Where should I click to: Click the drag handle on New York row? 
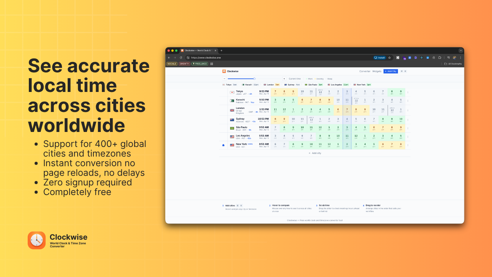click(x=408, y=145)
